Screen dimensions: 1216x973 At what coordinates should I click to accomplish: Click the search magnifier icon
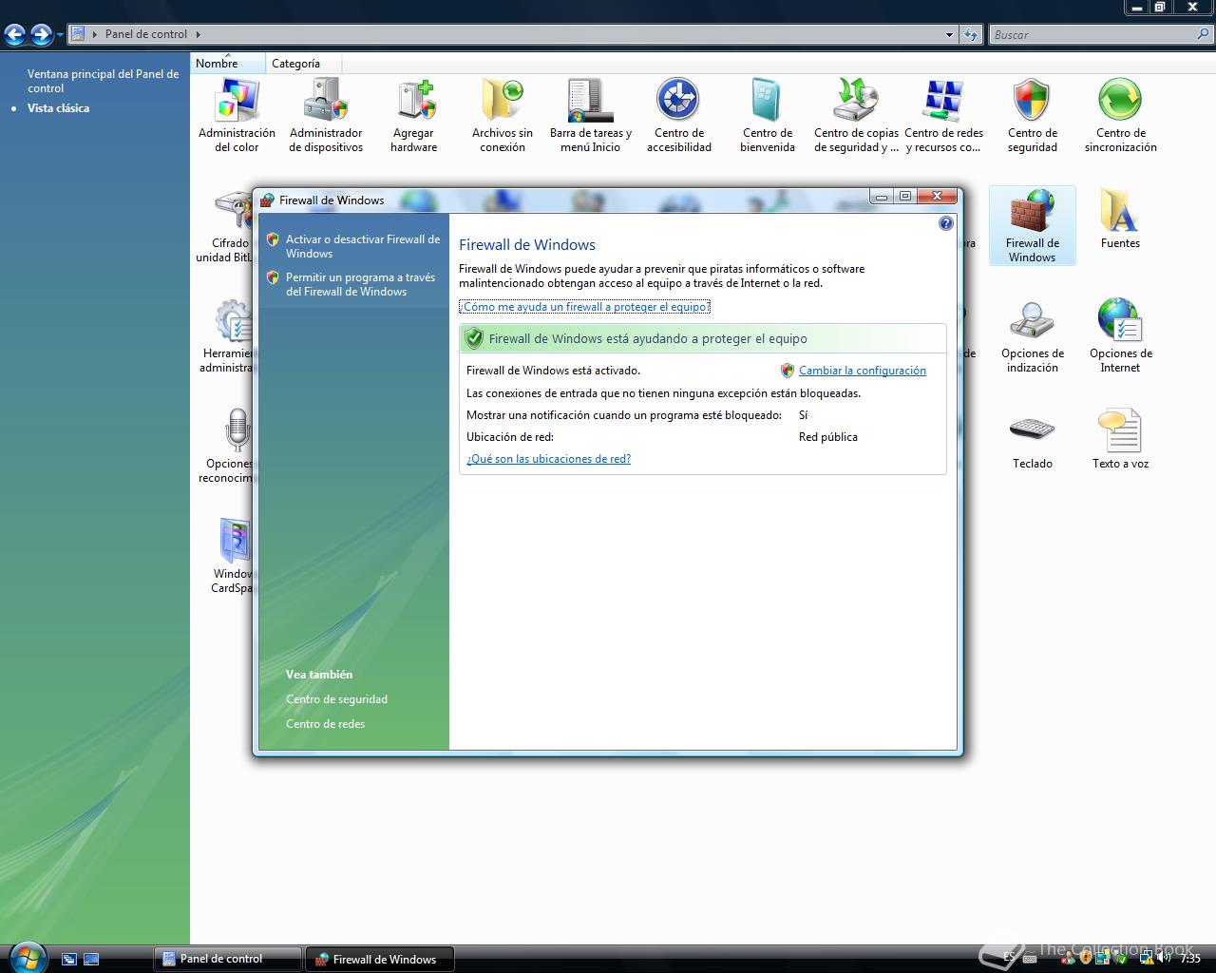click(1204, 34)
